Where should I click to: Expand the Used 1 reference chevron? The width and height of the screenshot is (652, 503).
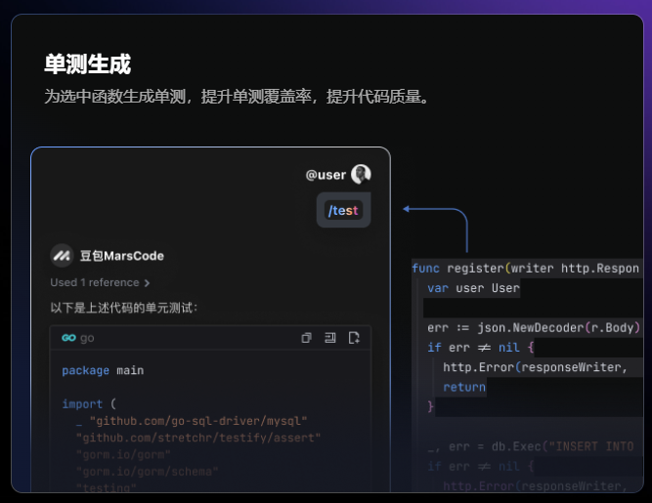[x=147, y=283]
